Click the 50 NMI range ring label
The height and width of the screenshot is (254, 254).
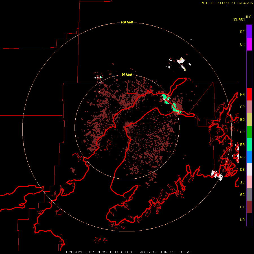[x=127, y=75]
